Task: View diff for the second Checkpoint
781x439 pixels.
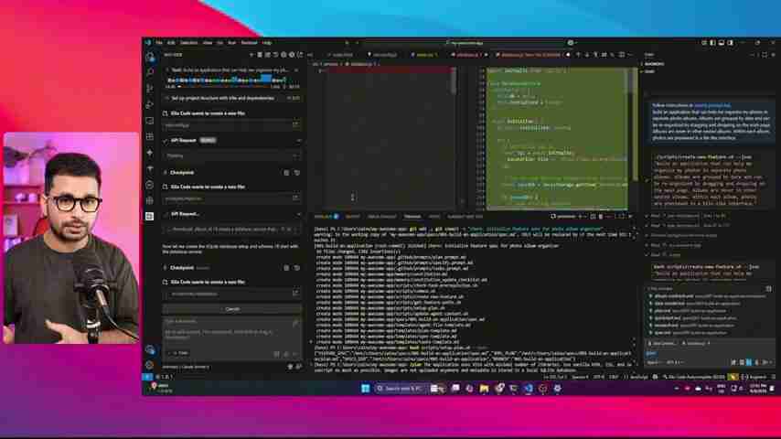Action: coord(286,268)
